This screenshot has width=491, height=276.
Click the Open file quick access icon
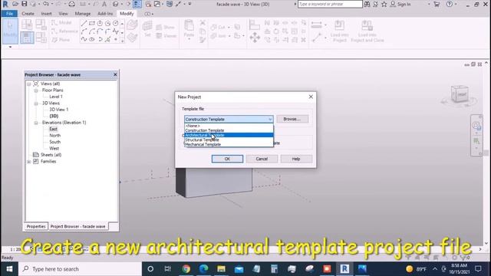15,4
